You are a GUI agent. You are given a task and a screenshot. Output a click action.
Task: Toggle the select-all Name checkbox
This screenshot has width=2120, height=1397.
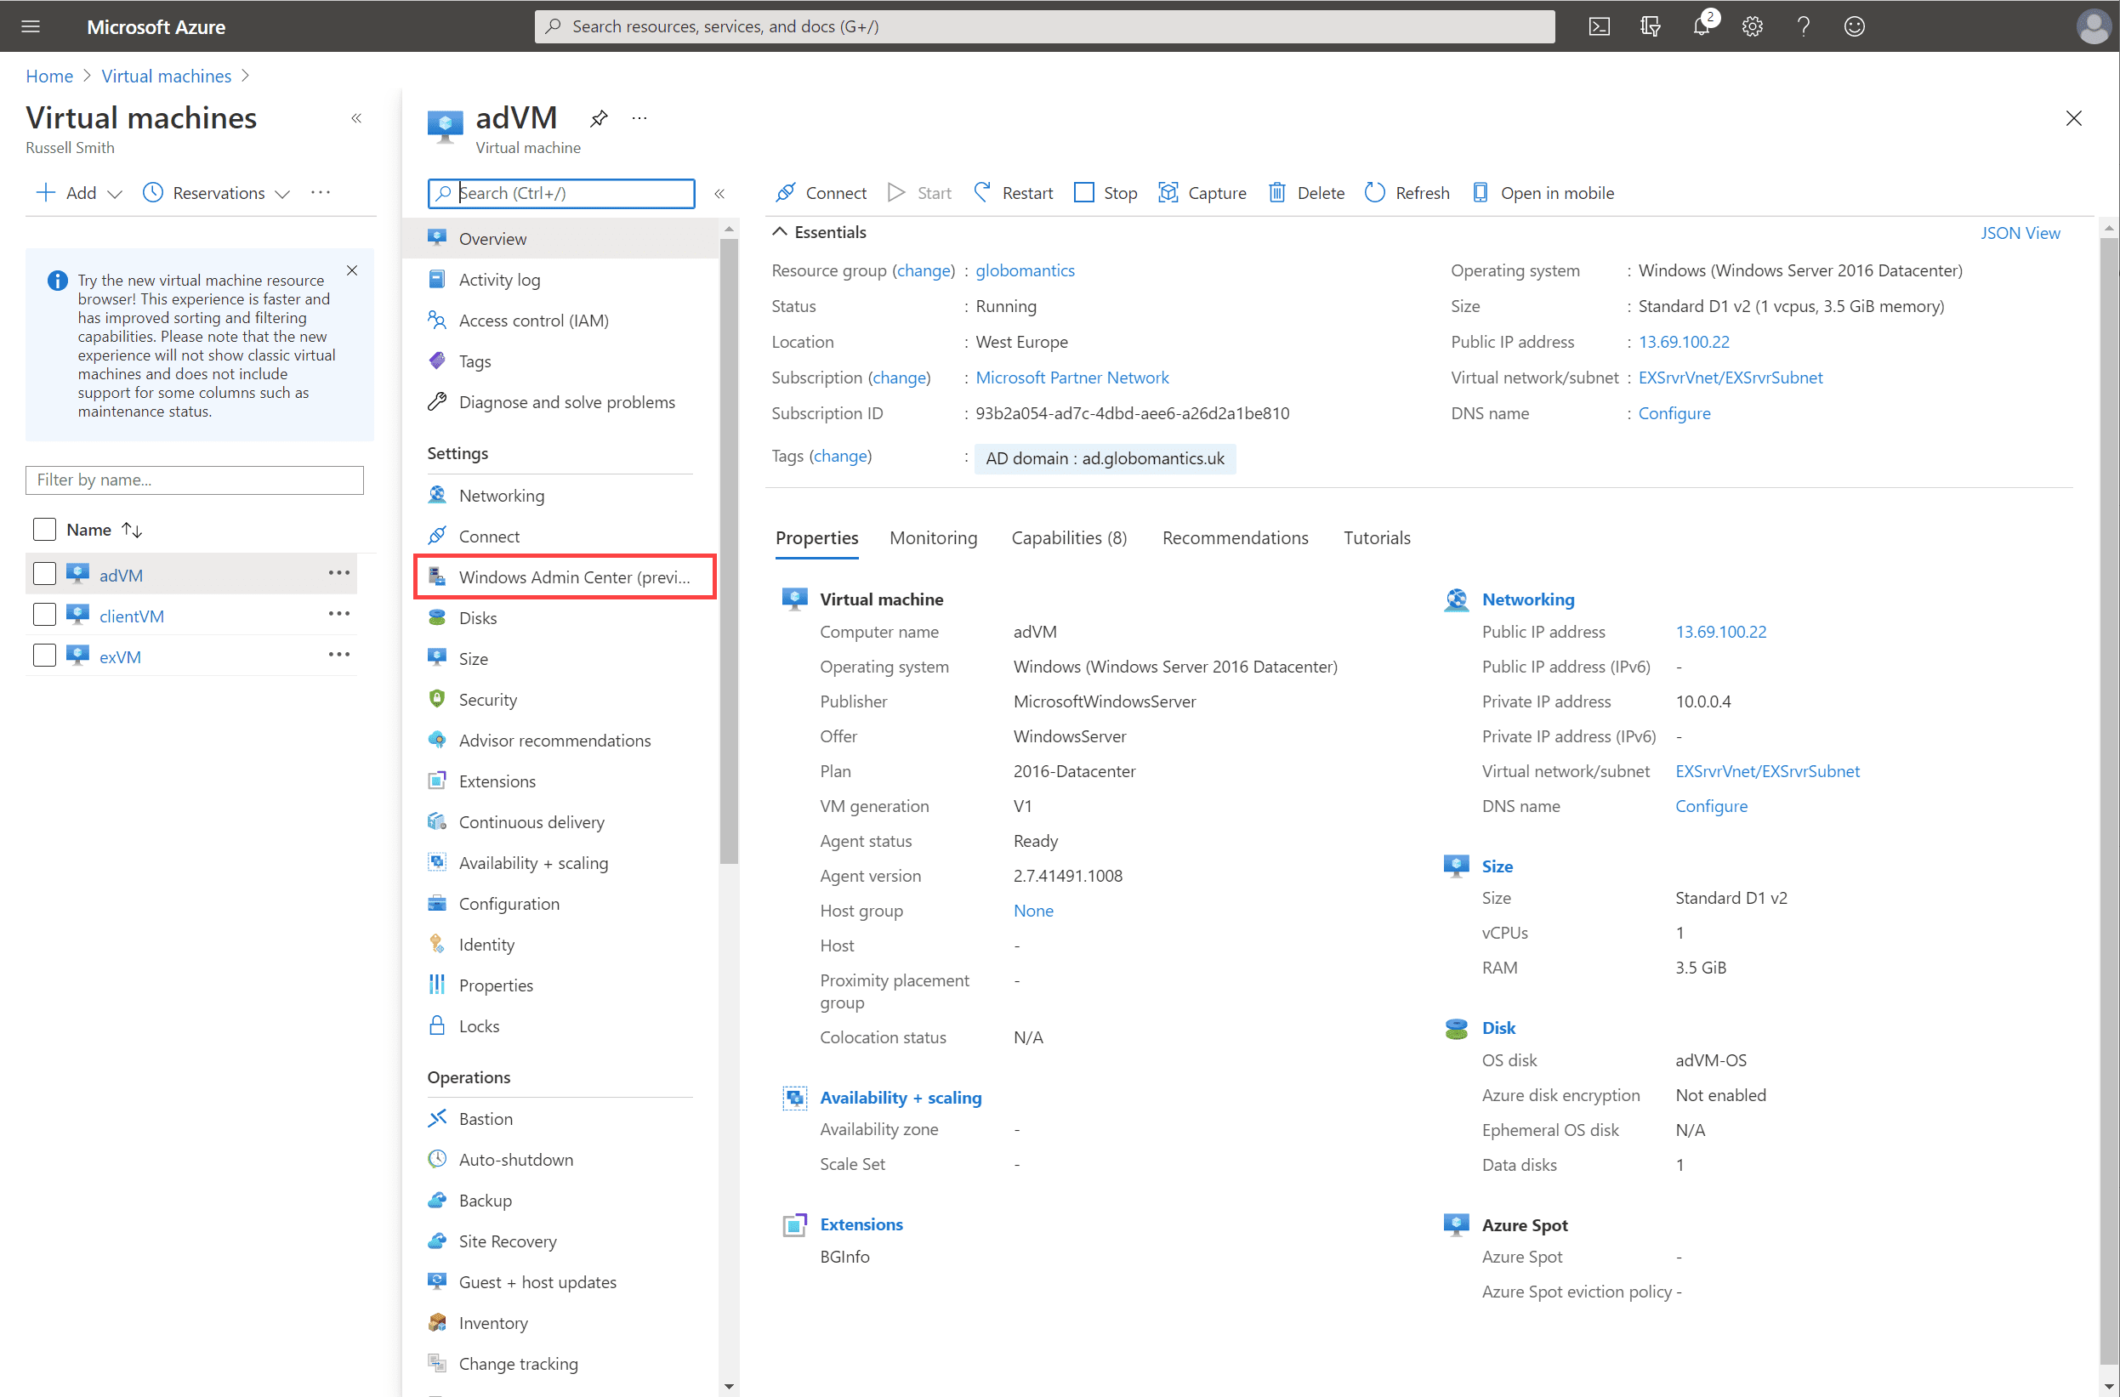pyautogui.click(x=43, y=528)
